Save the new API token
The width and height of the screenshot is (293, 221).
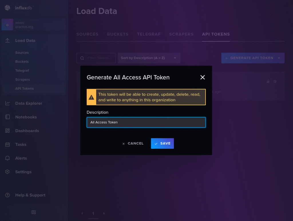[163, 143]
